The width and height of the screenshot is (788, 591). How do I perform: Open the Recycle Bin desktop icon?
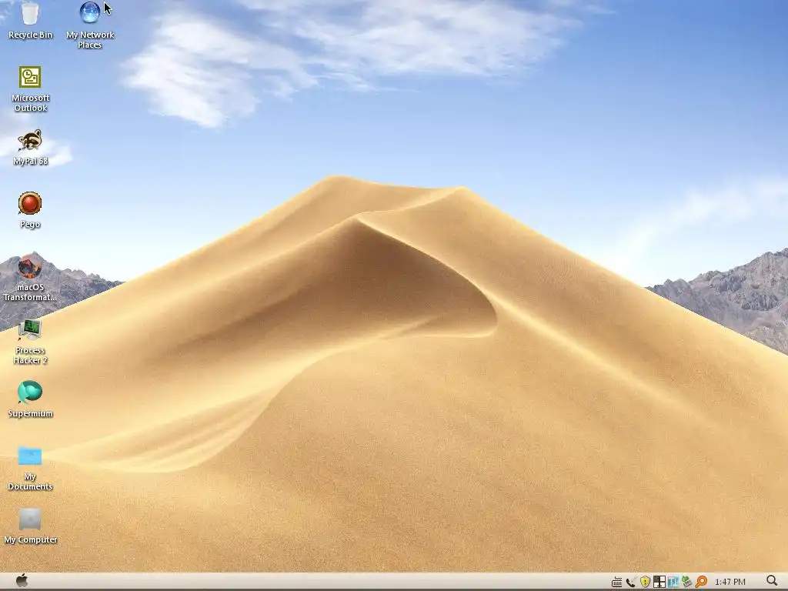[x=30, y=14]
